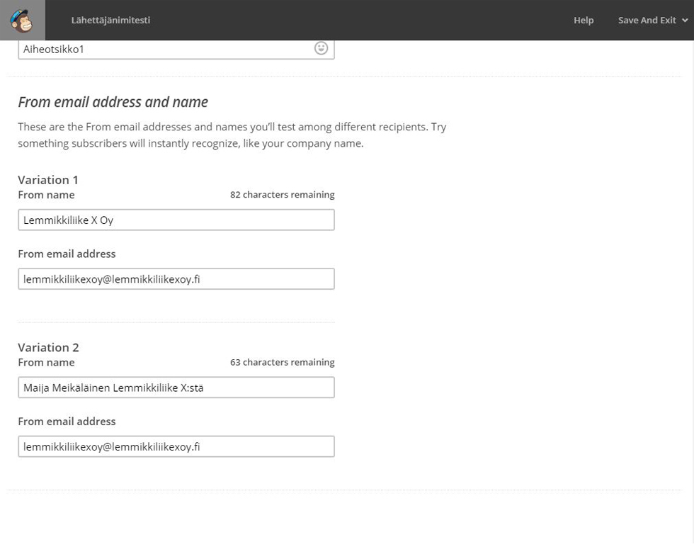Click Variation 1 From email address label
Viewport: 694px width, 554px height.
[67, 254]
